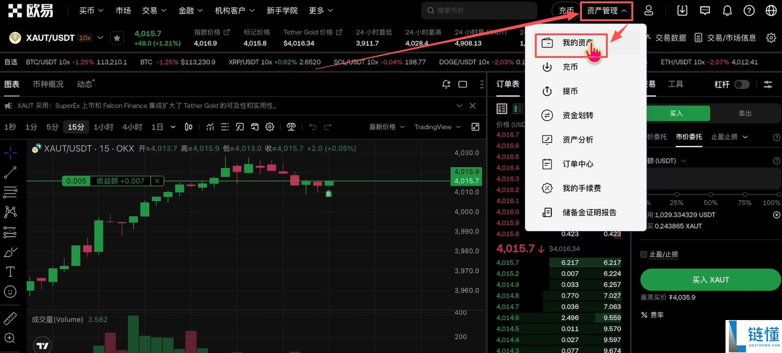Open the 最新价格 price type dropdown
The width and height of the screenshot is (782, 353).
[x=387, y=127]
